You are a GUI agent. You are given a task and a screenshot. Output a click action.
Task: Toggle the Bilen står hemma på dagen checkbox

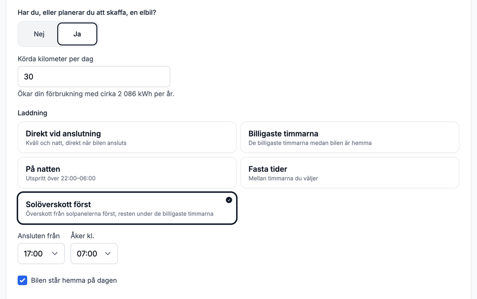[22, 280]
